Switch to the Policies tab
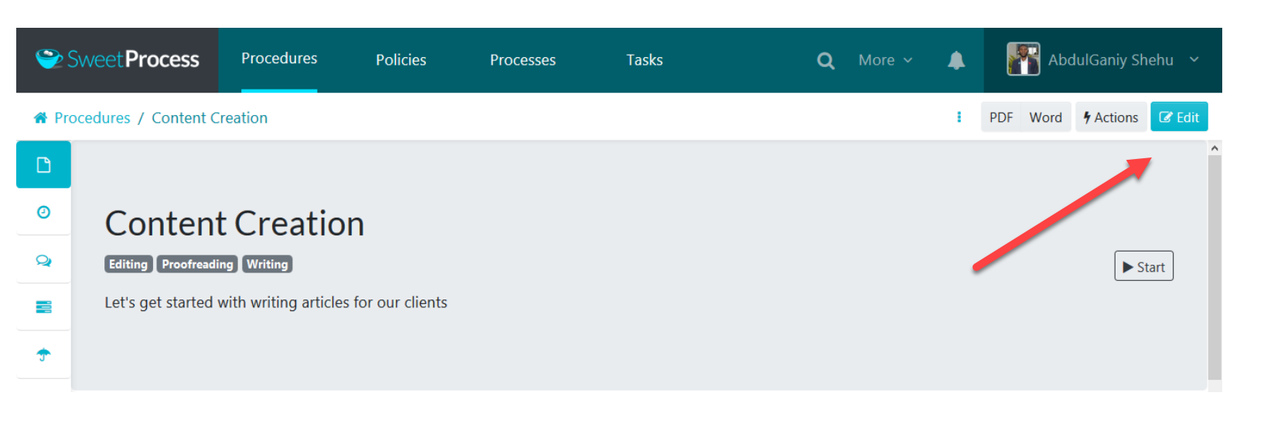The height and width of the screenshot is (423, 1281). click(400, 60)
